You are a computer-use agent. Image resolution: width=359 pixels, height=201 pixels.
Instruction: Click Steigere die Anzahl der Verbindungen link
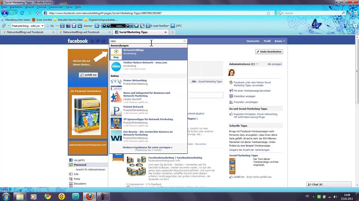(x=249, y=150)
